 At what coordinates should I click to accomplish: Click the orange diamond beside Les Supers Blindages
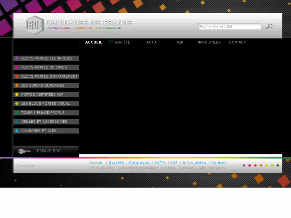[17, 86]
